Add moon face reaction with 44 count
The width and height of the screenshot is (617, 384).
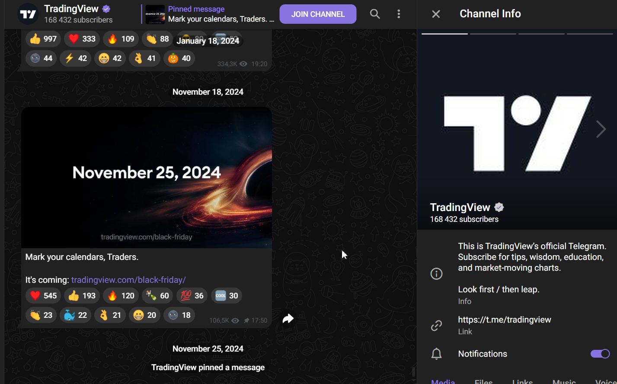point(41,58)
